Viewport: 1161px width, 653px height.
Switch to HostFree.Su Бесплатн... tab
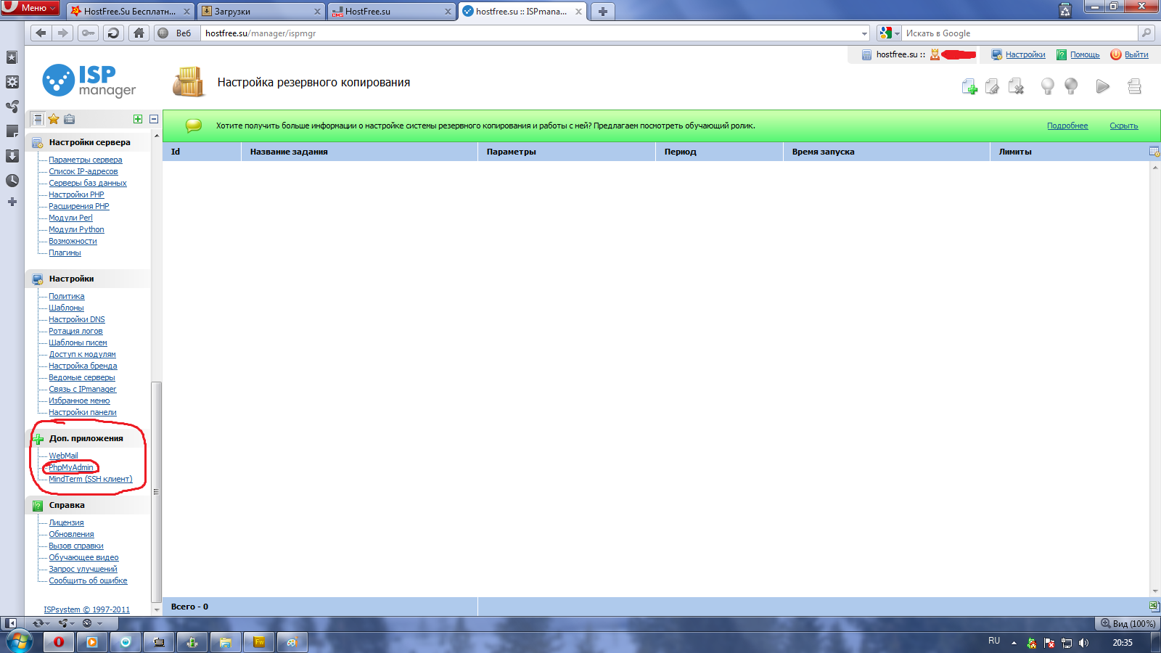(x=131, y=11)
